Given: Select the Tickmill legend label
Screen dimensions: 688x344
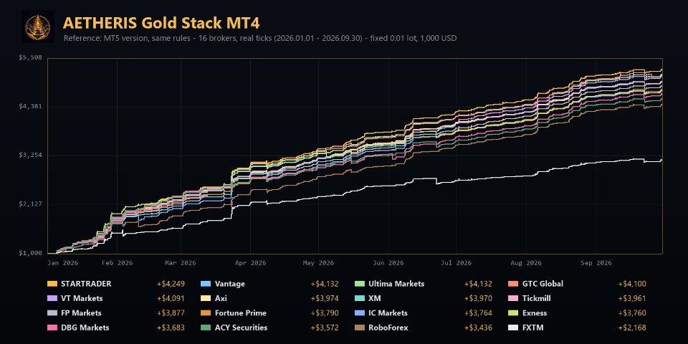Looking at the screenshot, I should click(x=537, y=298).
